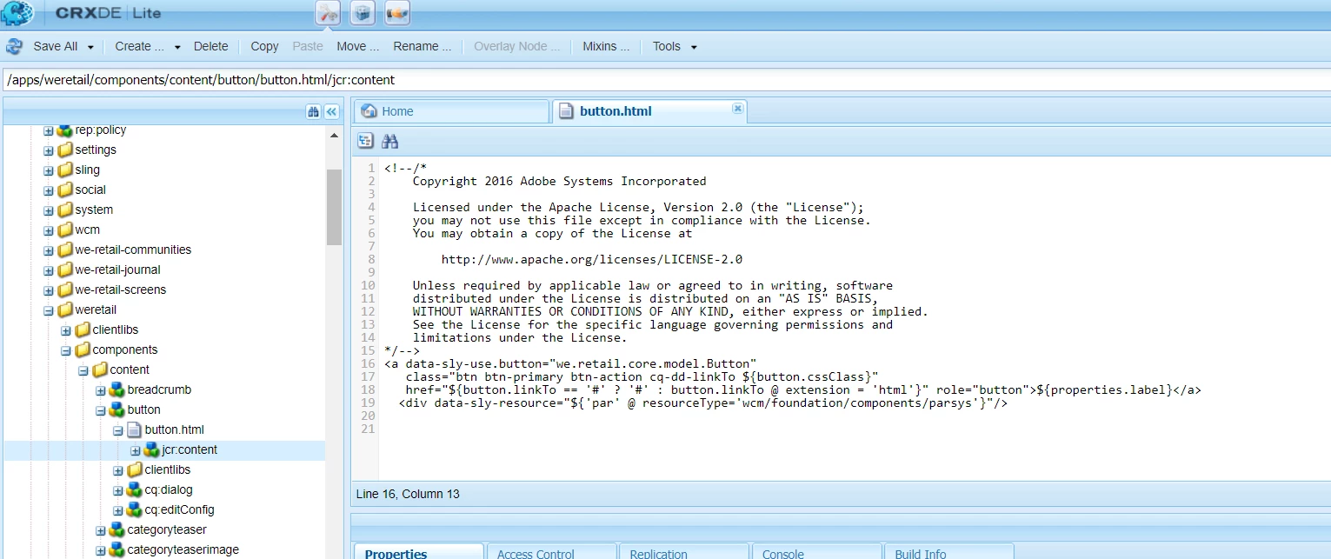Collapse the tree panel with double-arrow icon

pyautogui.click(x=331, y=111)
